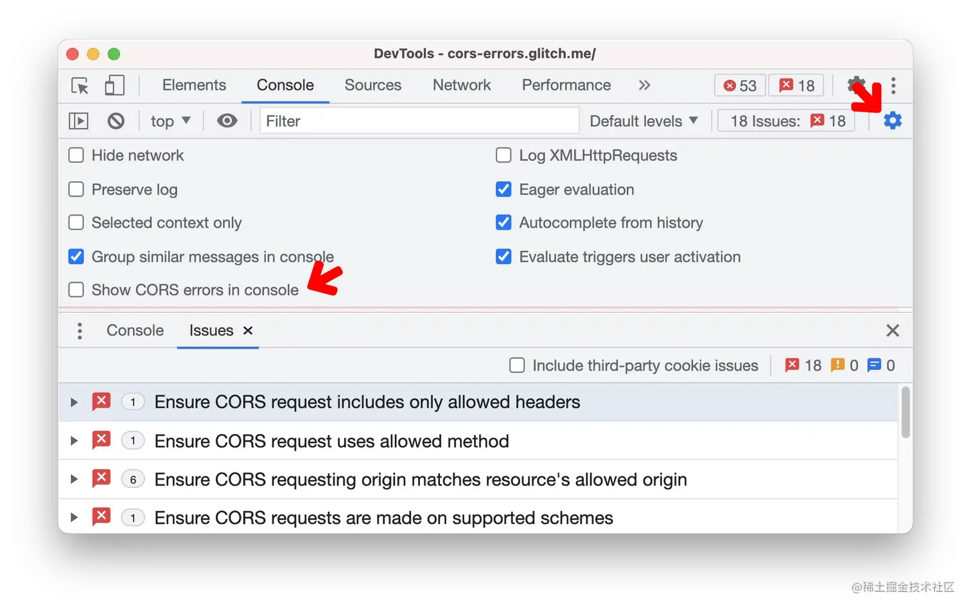The width and height of the screenshot is (971, 610).
Task: Open the Default levels dropdown
Action: pos(643,121)
